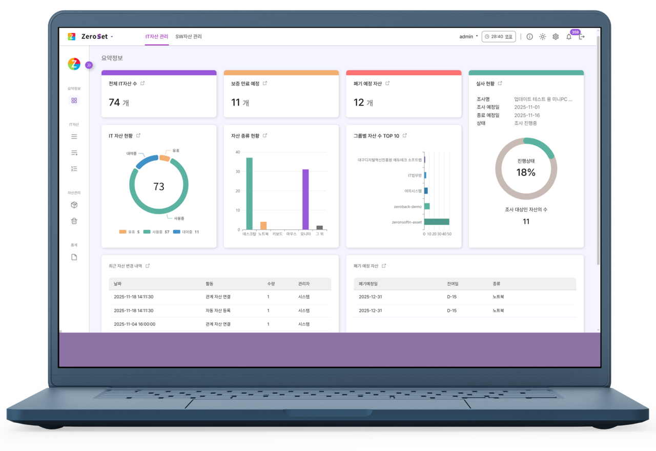Click the 활동 column header

210,284
